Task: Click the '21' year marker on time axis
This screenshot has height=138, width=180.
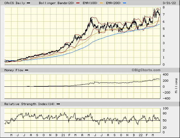Action: 63,135
